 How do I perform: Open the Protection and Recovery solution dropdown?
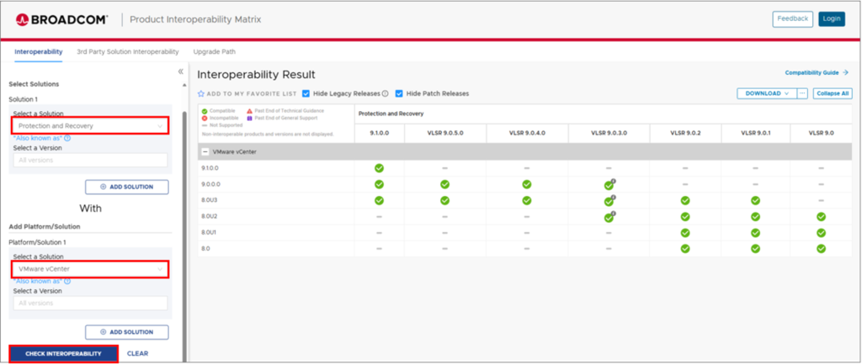click(x=90, y=126)
